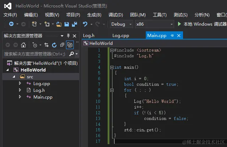Click the Add New Item toolbar icon
Screen dimensions: 227x147
coord(47,24)
